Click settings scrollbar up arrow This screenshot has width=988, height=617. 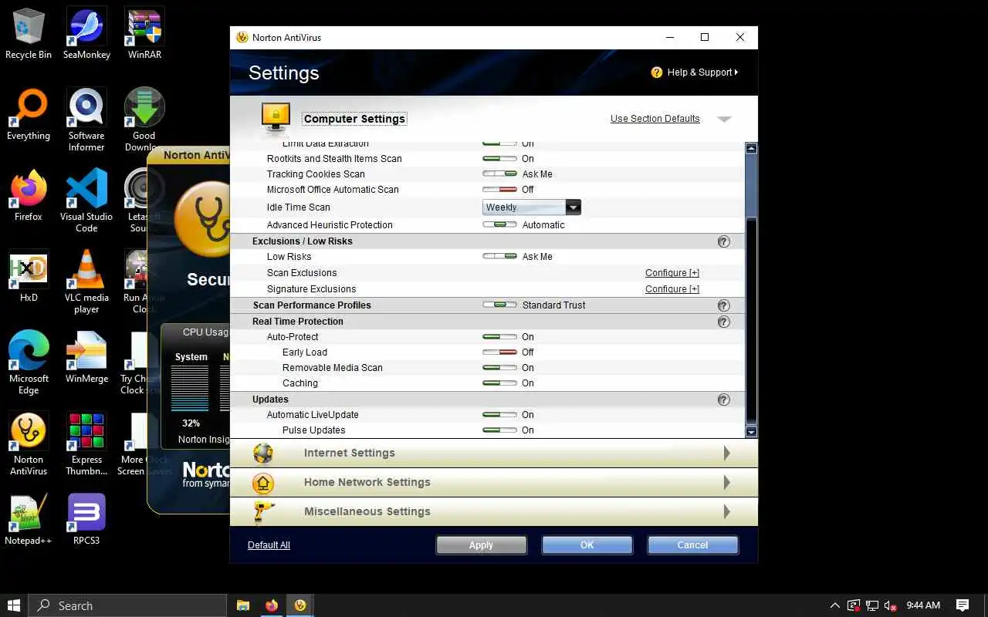(751, 148)
